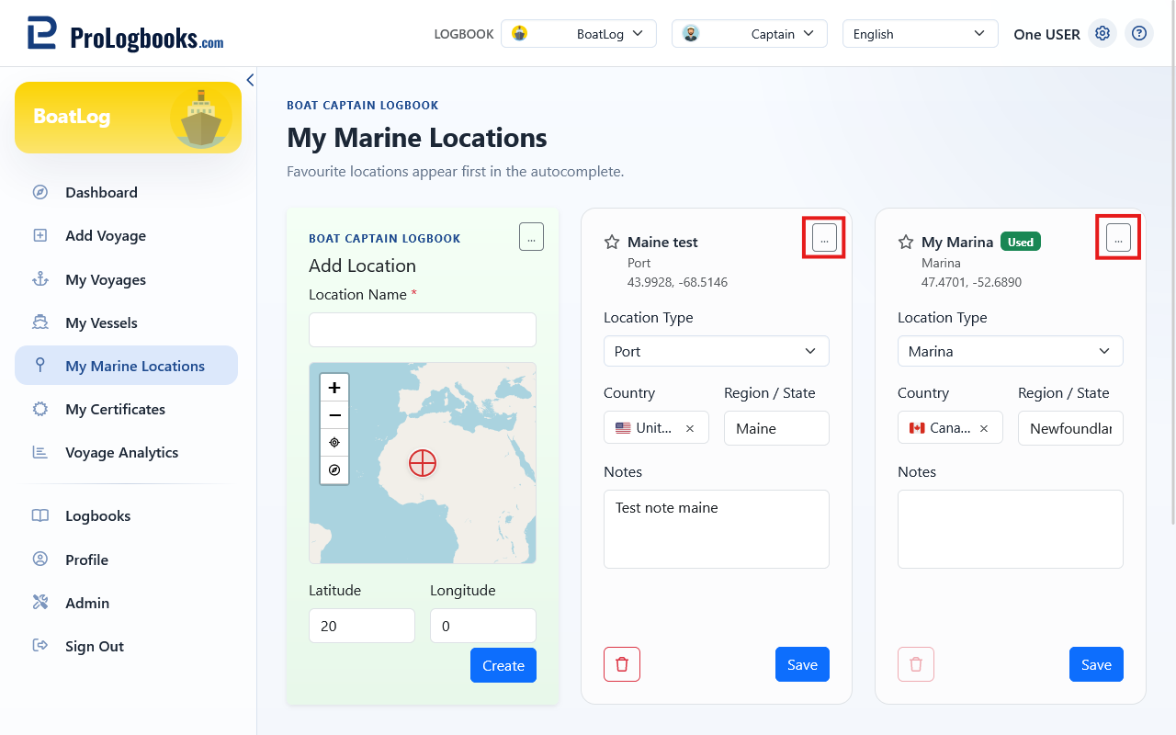Open the help question mark icon
Screen dimensions: 1176x735
pyautogui.click(x=1139, y=34)
